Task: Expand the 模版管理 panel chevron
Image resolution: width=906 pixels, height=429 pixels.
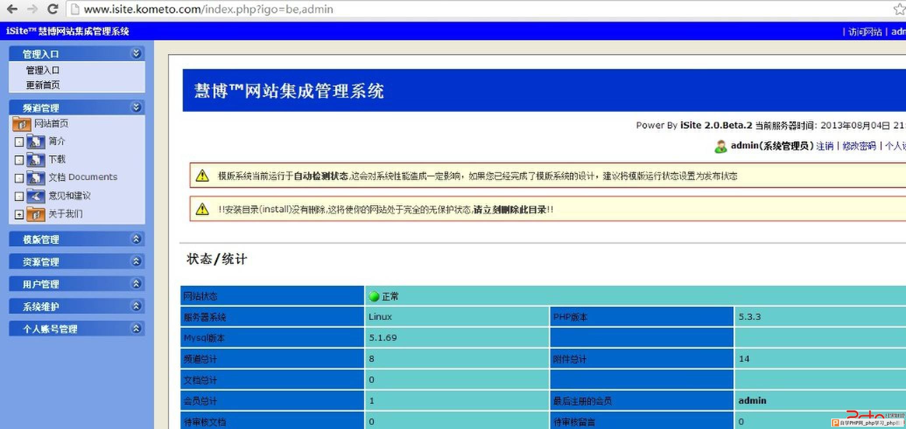Action: tap(136, 239)
